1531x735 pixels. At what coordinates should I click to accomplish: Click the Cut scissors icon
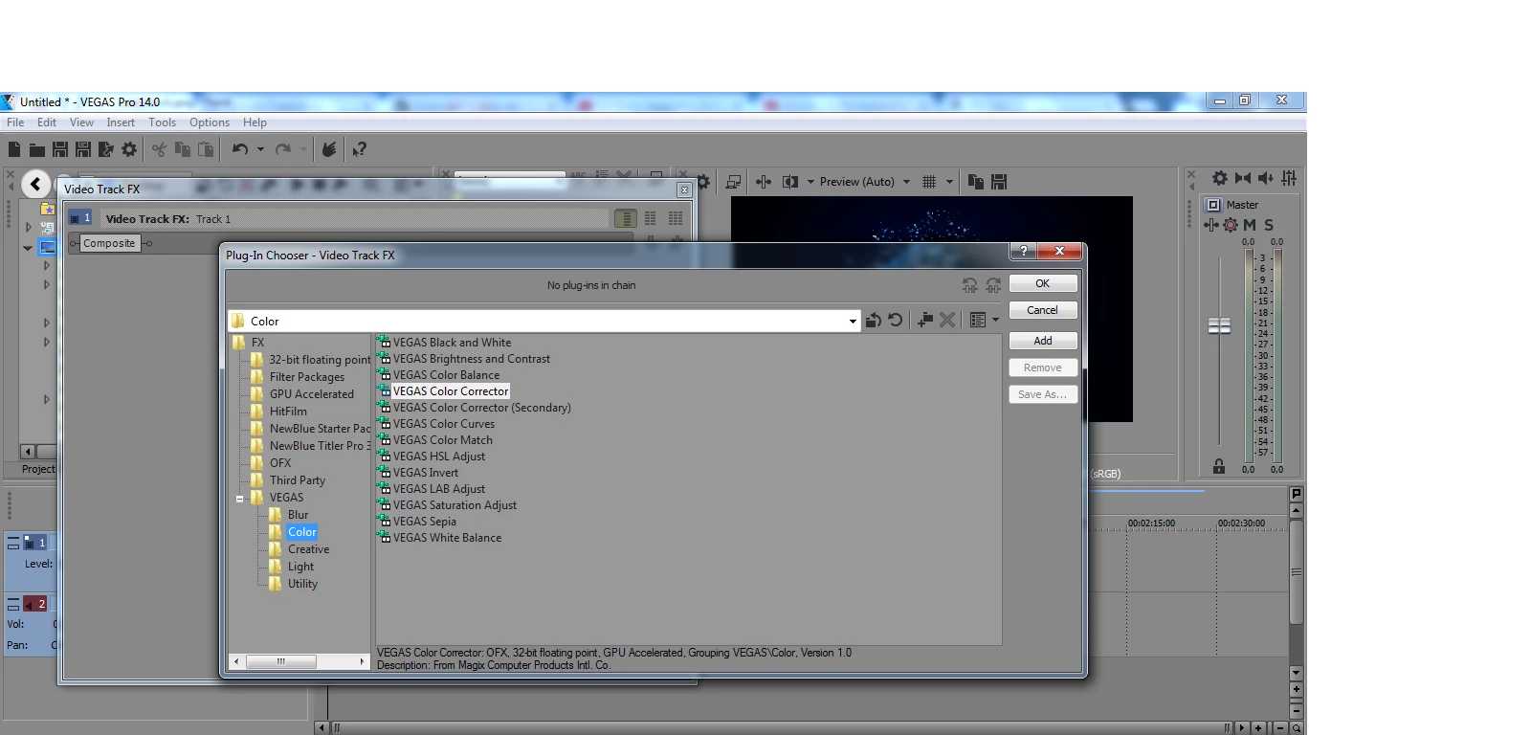[159, 149]
